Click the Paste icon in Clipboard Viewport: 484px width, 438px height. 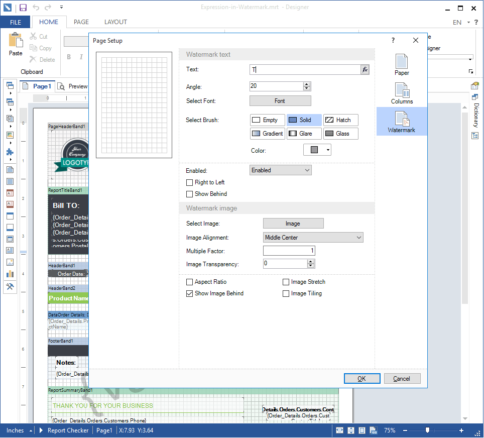tap(16, 44)
